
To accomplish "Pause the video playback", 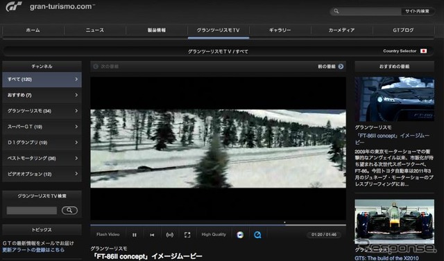I will point(135,235).
